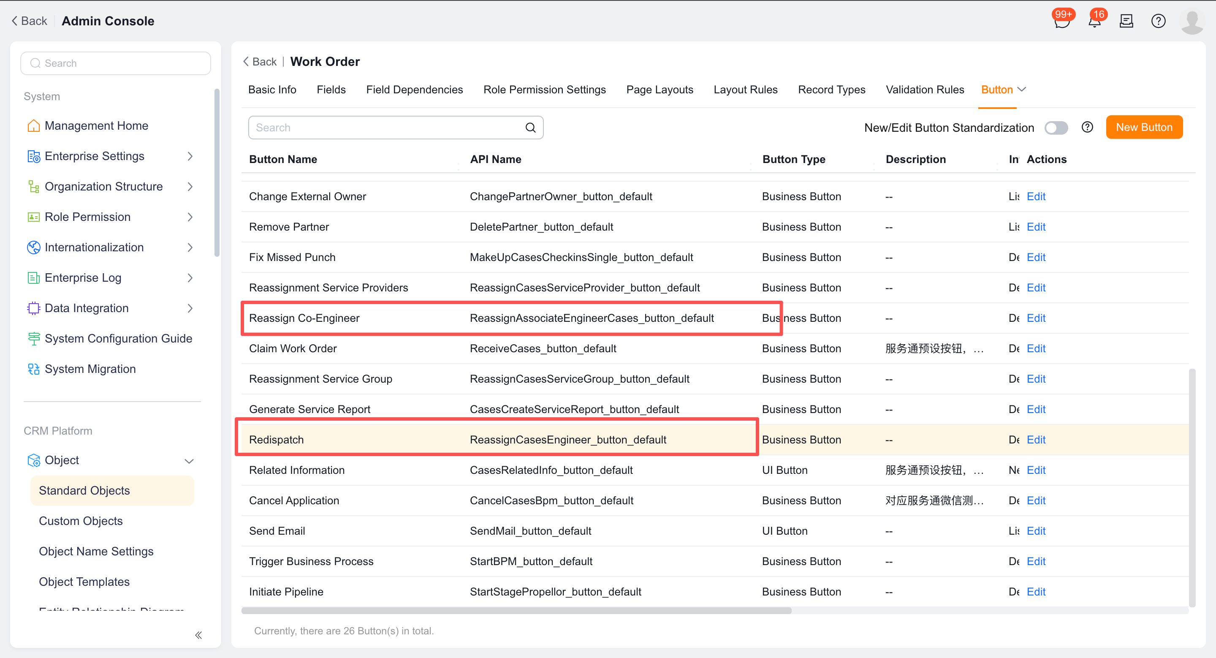1216x658 pixels.
Task: Switch to Layout Rules tab
Action: pos(745,90)
